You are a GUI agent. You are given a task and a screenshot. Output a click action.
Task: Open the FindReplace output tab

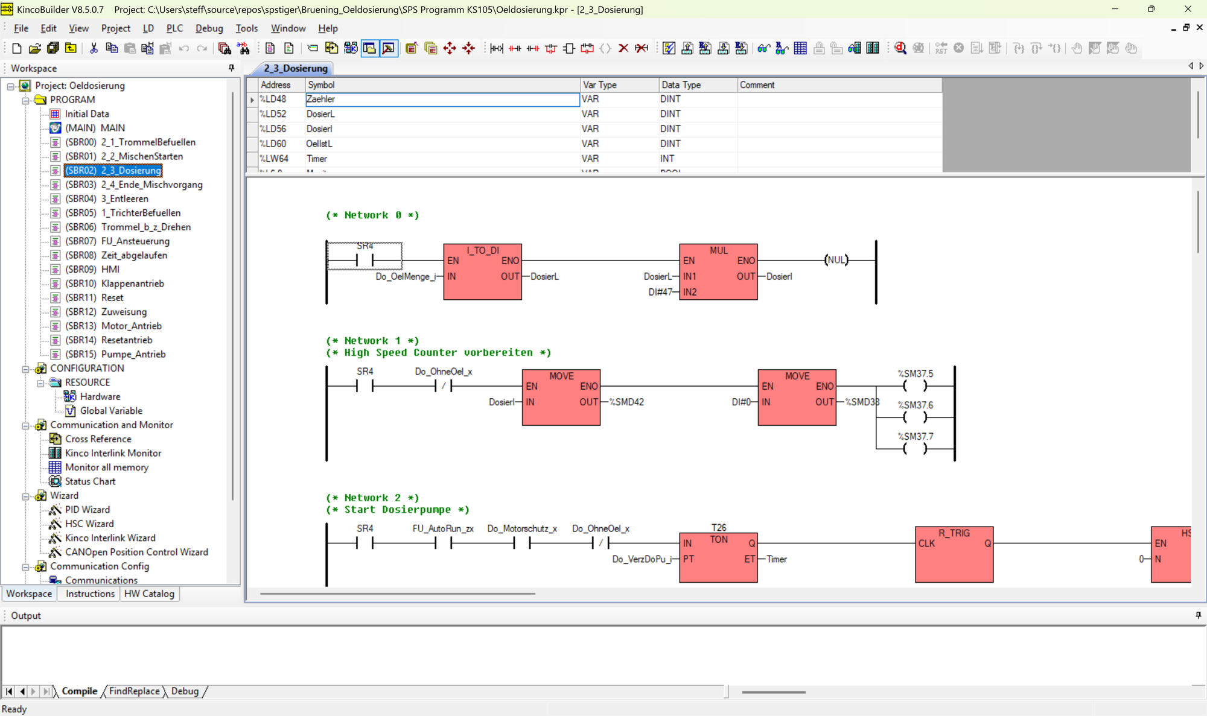point(133,691)
